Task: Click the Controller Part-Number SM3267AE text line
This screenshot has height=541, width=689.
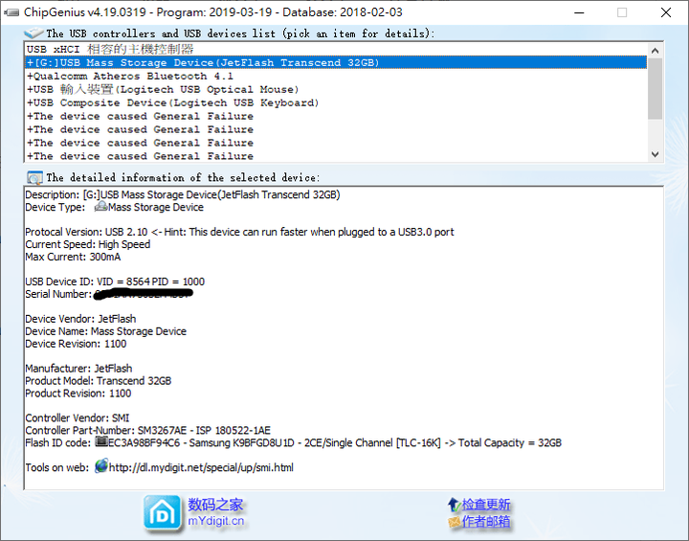Action: pyautogui.click(x=147, y=430)
